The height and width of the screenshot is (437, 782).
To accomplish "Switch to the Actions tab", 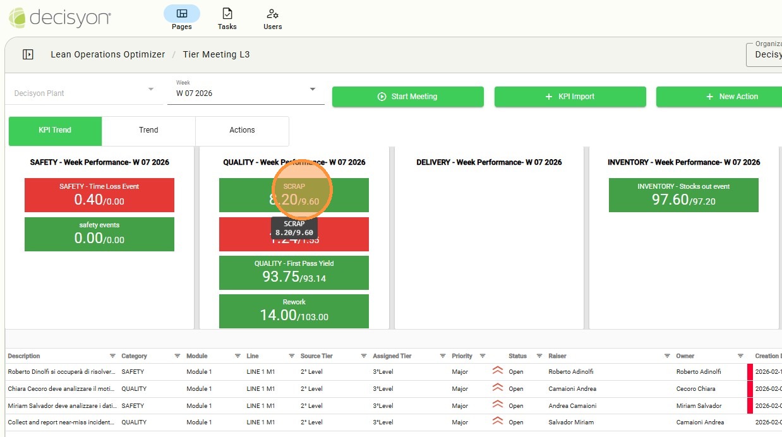I will [242, 130].
